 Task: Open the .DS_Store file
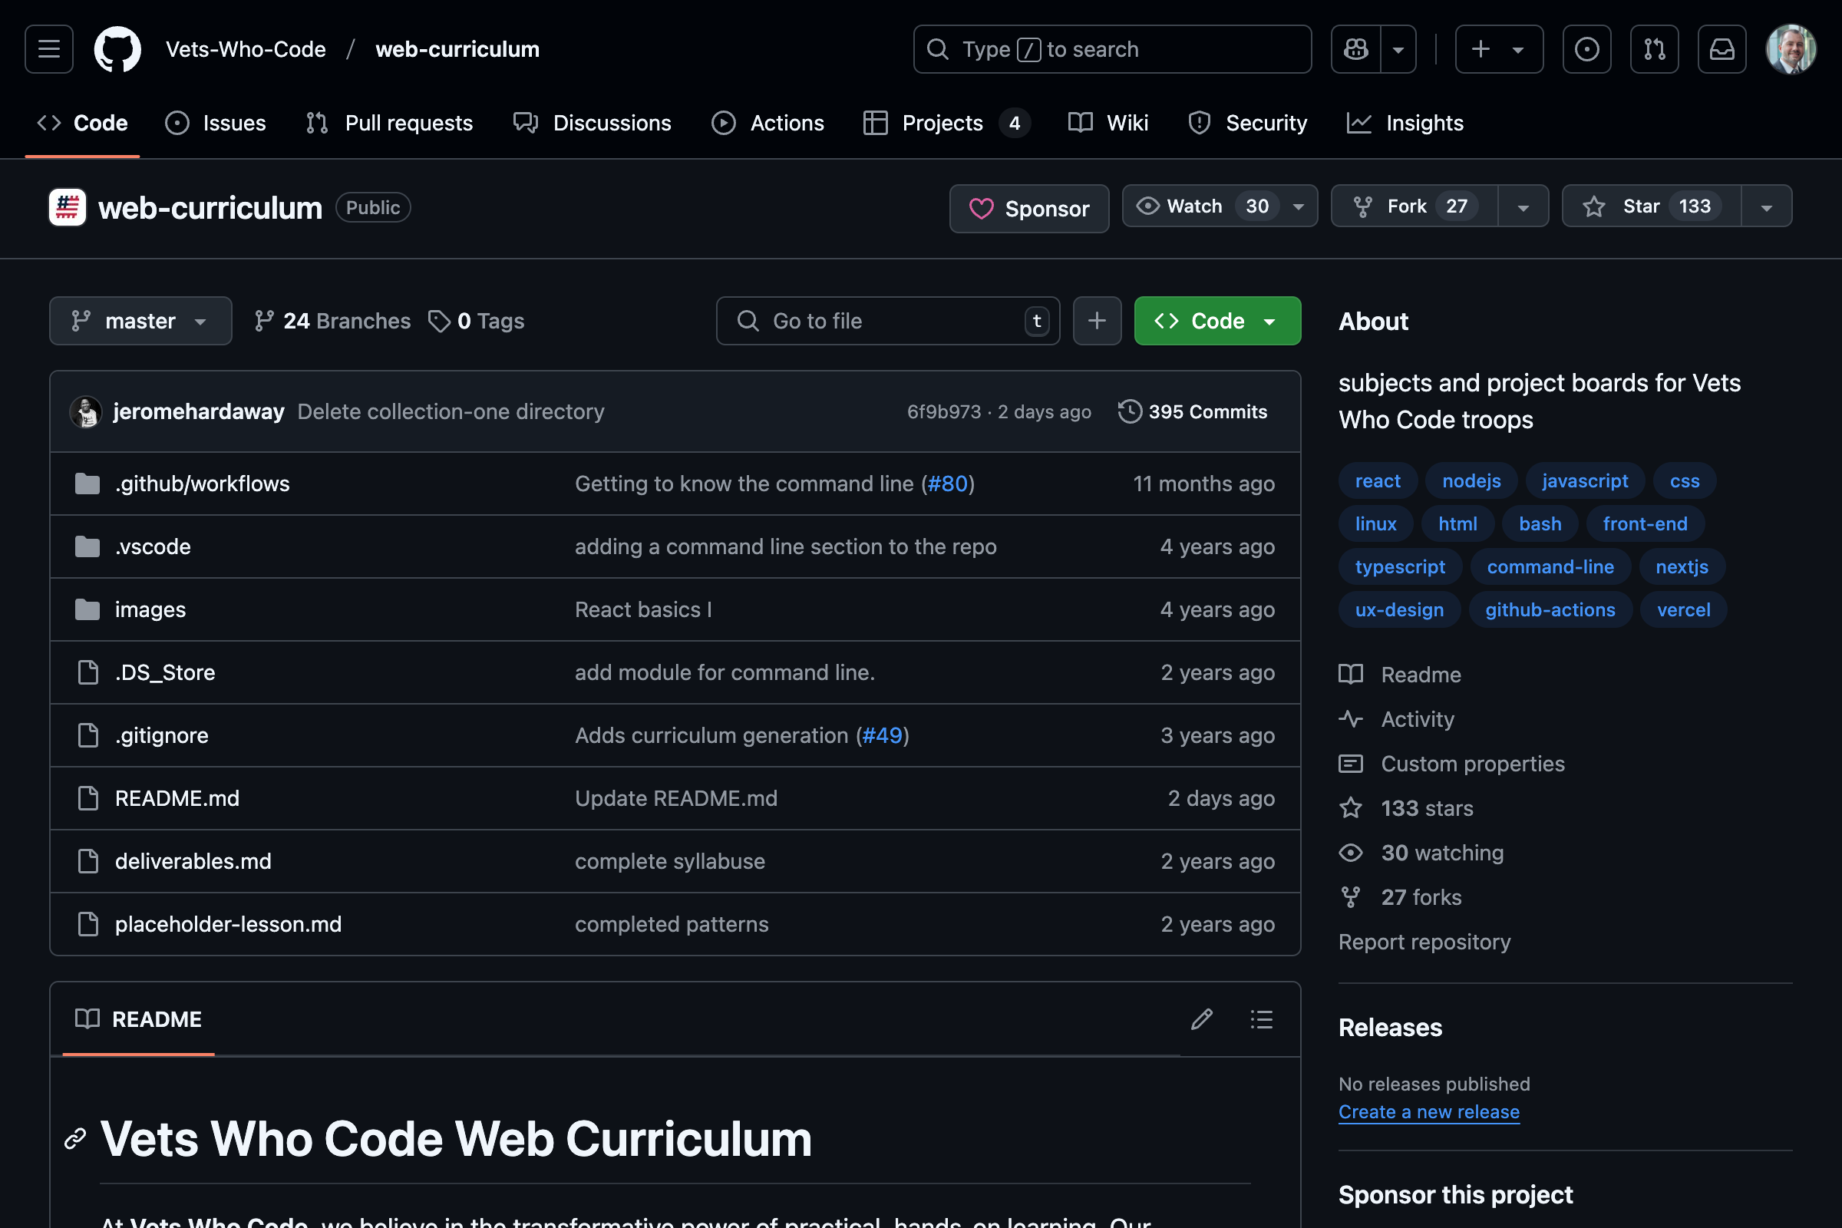[x=164, y=673]
